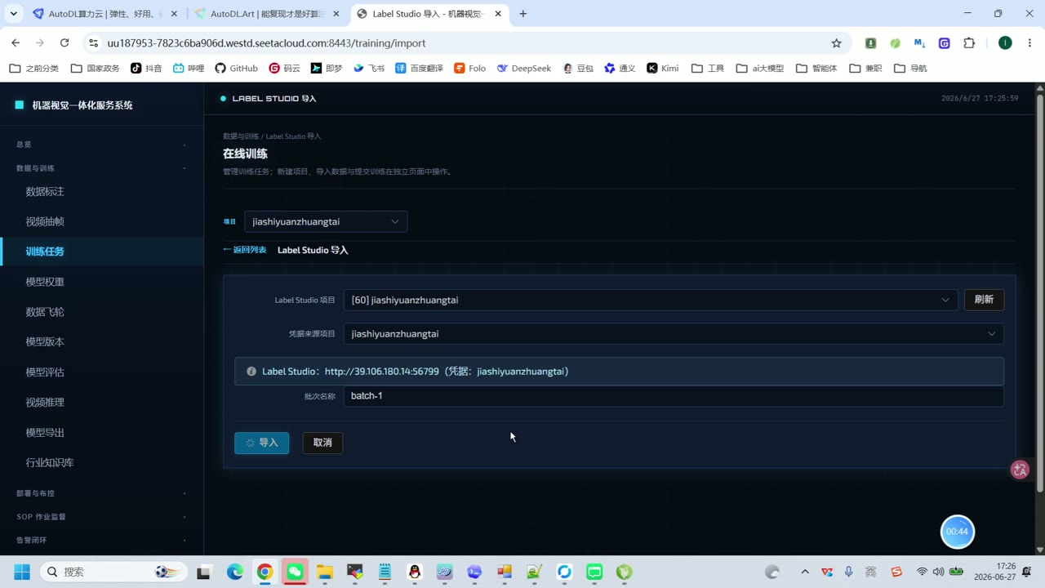Open a new browser tab
The width and height of the screenshot is (1045, 588).
pos(523,14)
